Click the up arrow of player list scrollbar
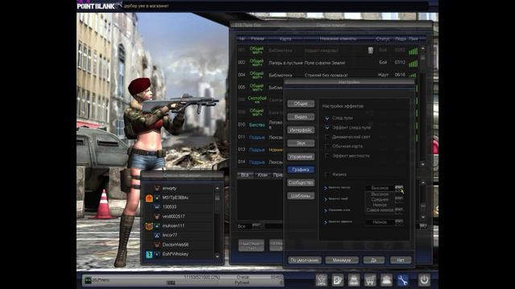Screen dimensions: 515x289 (217, 189)
